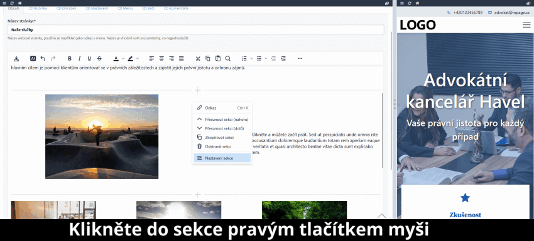Open the highlight color dropdown arrow
The width and height of the screenshot is (534, 241).
pyautogui.click(x=137, y=58)
